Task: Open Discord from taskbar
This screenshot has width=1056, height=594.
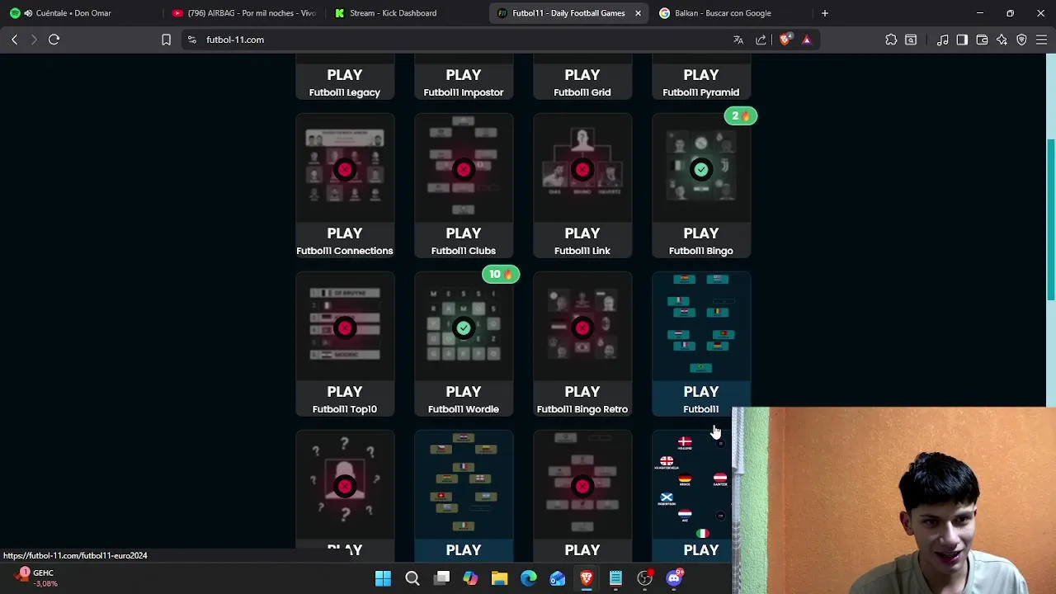Action: pyautogui.click(x=674, y=577)
